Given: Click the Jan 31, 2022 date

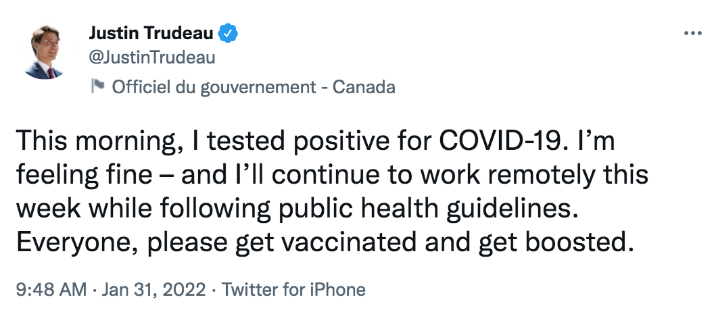Looking at the screenshot, I should [x=153, y=290].
